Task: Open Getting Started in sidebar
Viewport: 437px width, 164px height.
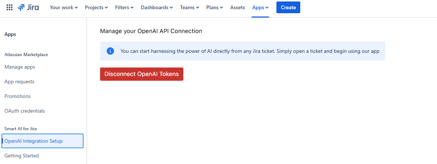Action: coord(22,156)
